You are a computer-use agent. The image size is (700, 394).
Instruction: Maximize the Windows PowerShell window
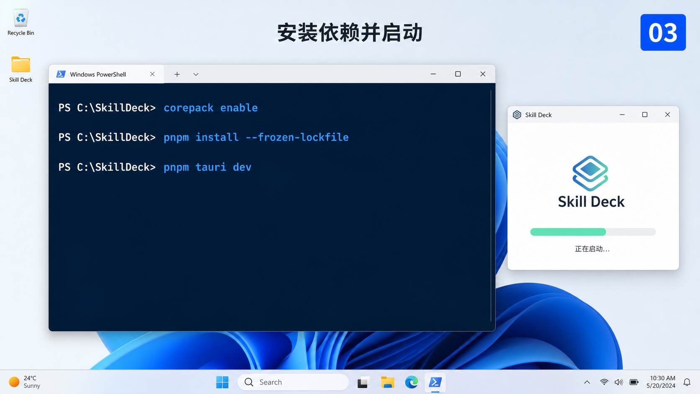point(458,74)
